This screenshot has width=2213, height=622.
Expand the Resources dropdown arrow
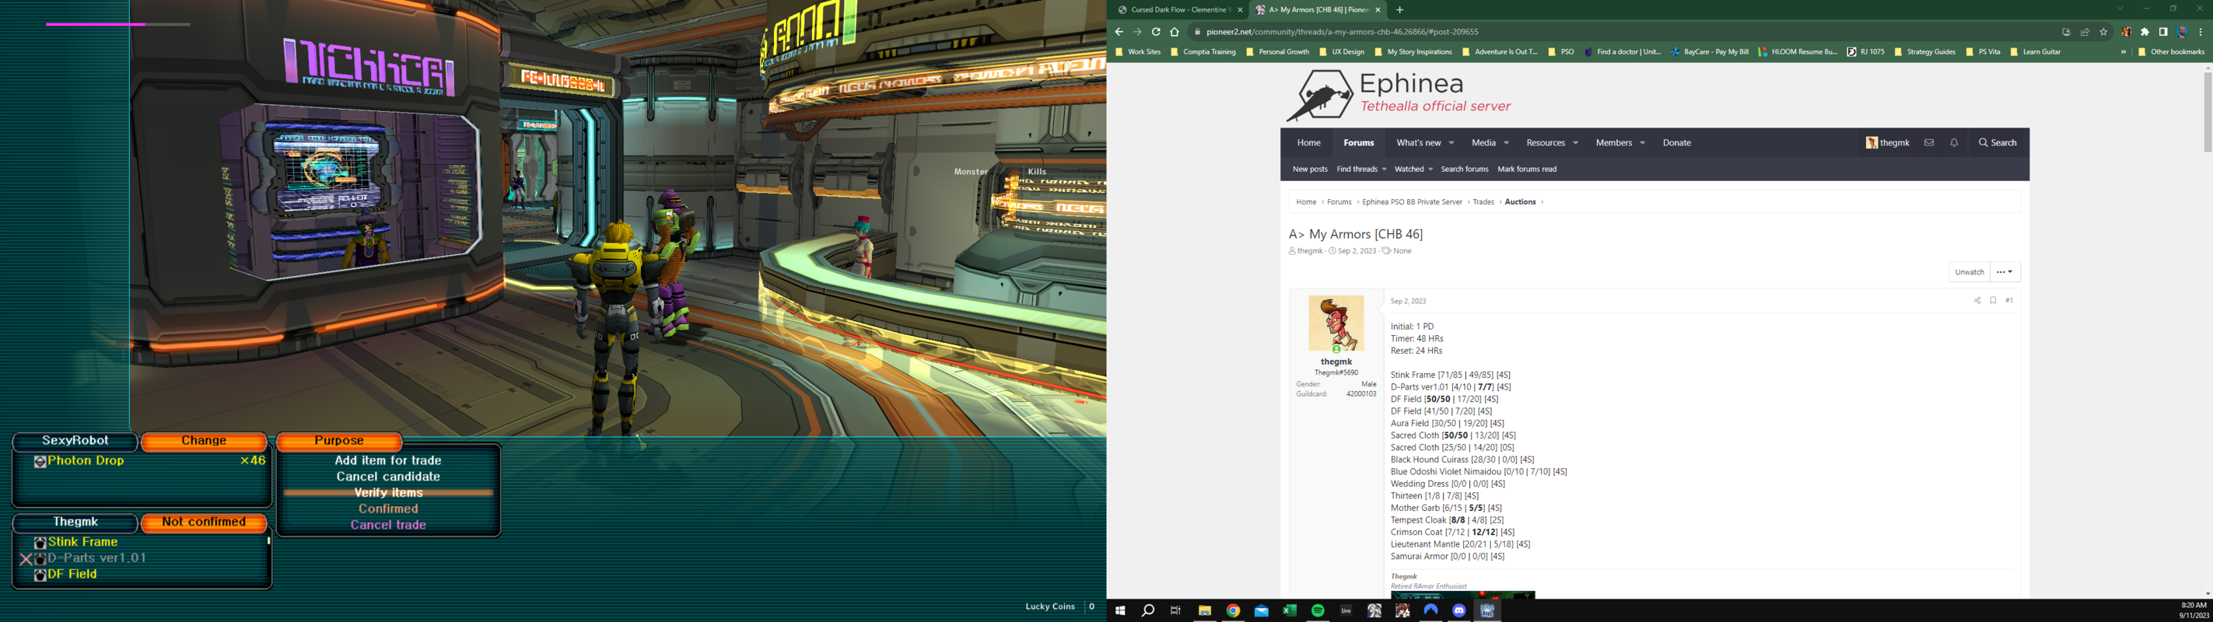point(1574,142)
